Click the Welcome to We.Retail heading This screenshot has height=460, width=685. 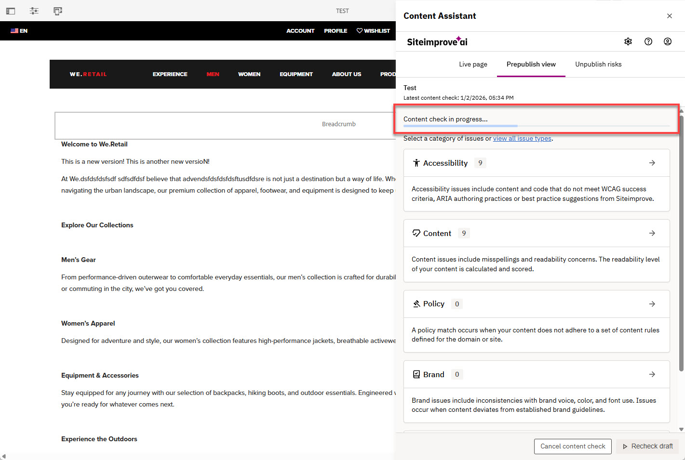[94, 144]
